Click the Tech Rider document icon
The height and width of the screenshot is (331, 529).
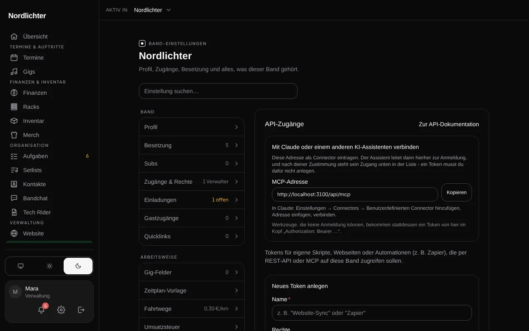coord(14,212)
